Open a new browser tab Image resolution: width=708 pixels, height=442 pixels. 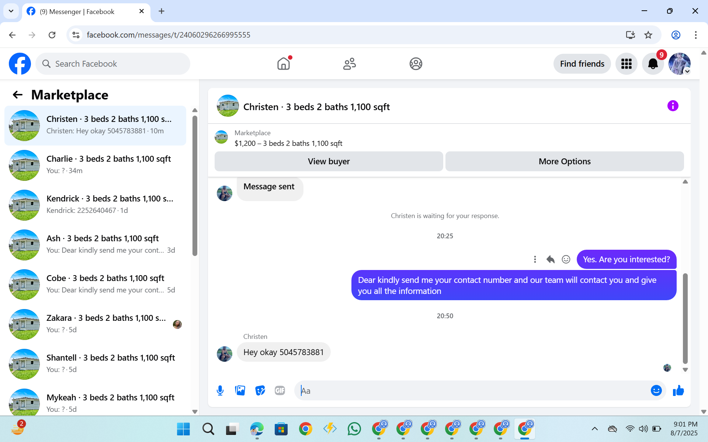coord(162,11)
